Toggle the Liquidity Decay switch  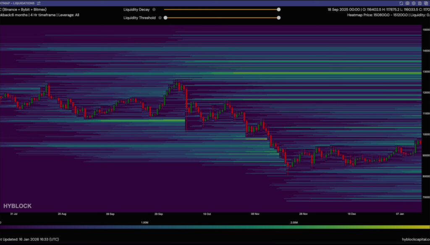point(278,9)
